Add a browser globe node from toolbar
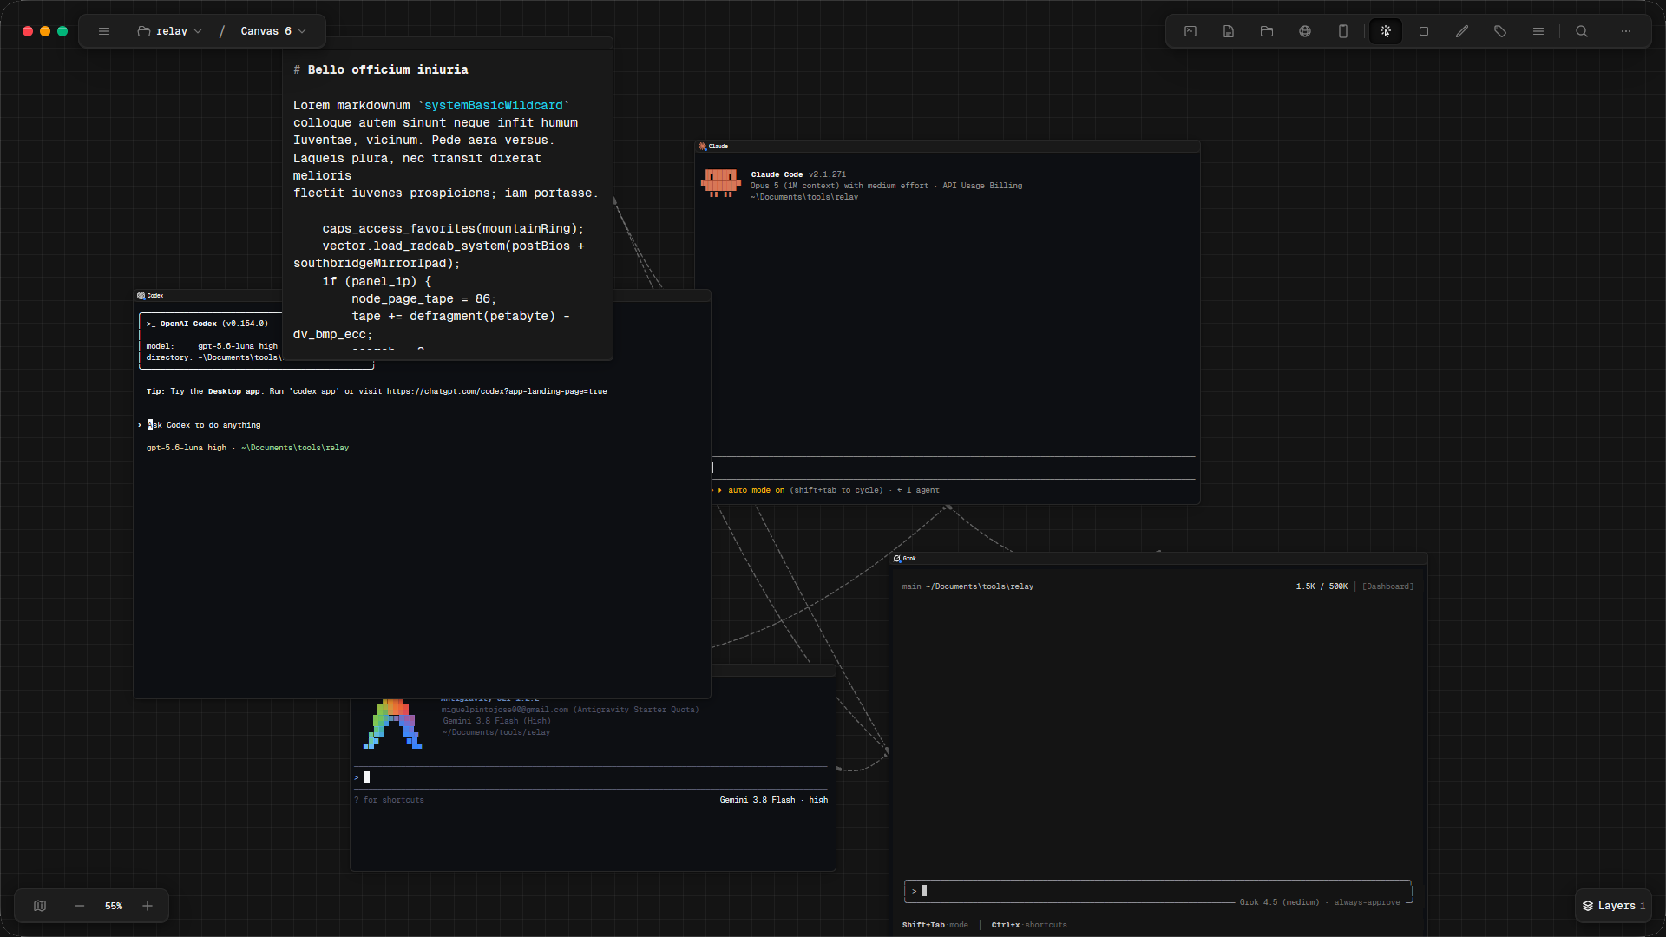This screenshot has width=1666, height=937. tap(1305, 31)
